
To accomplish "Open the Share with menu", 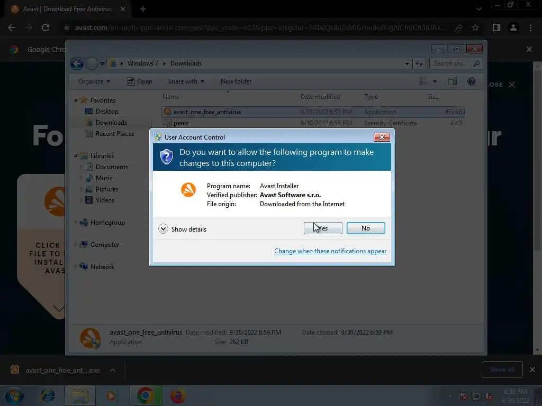I will tap(186, 81).
